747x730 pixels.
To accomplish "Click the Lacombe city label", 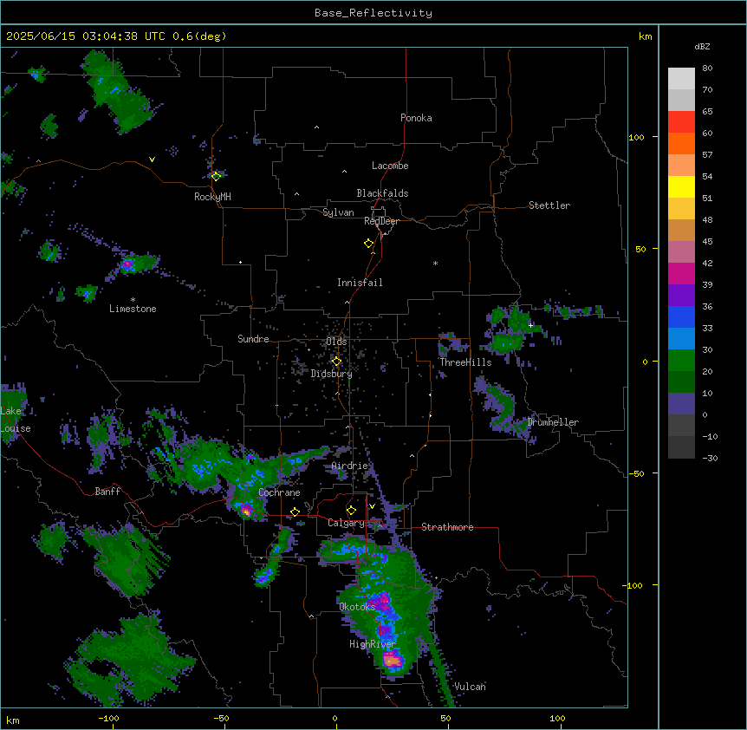I will coord(390,166).
